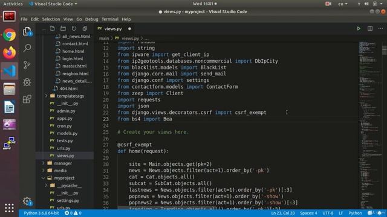Split the editor to the right
The height and width of the screenshot is (217, 387).
click(x=369, y=28)
